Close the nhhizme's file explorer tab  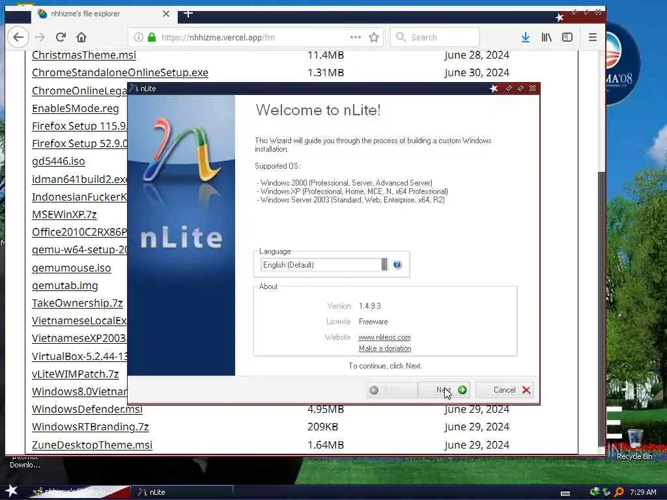click(x=166, y=14)
